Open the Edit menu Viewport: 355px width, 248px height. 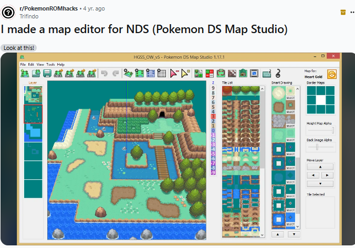point(31,64)
